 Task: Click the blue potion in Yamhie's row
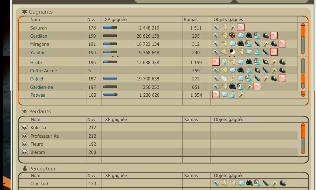point(257,52)
